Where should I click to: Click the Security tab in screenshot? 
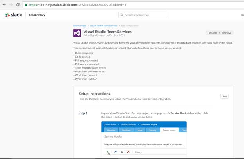[152, 130]
